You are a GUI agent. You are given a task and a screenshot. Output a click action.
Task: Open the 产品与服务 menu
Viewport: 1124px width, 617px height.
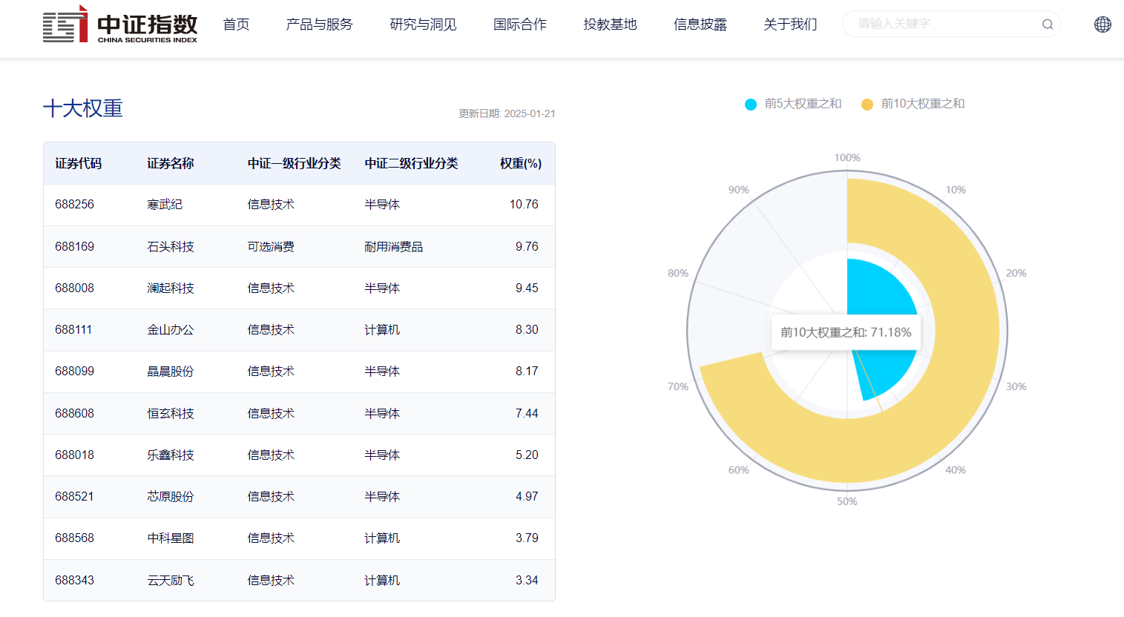[318, 24]
